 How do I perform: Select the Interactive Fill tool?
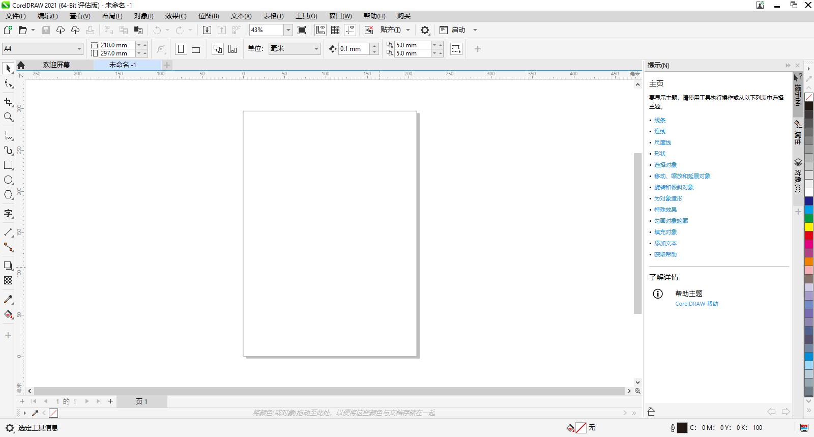8,314
